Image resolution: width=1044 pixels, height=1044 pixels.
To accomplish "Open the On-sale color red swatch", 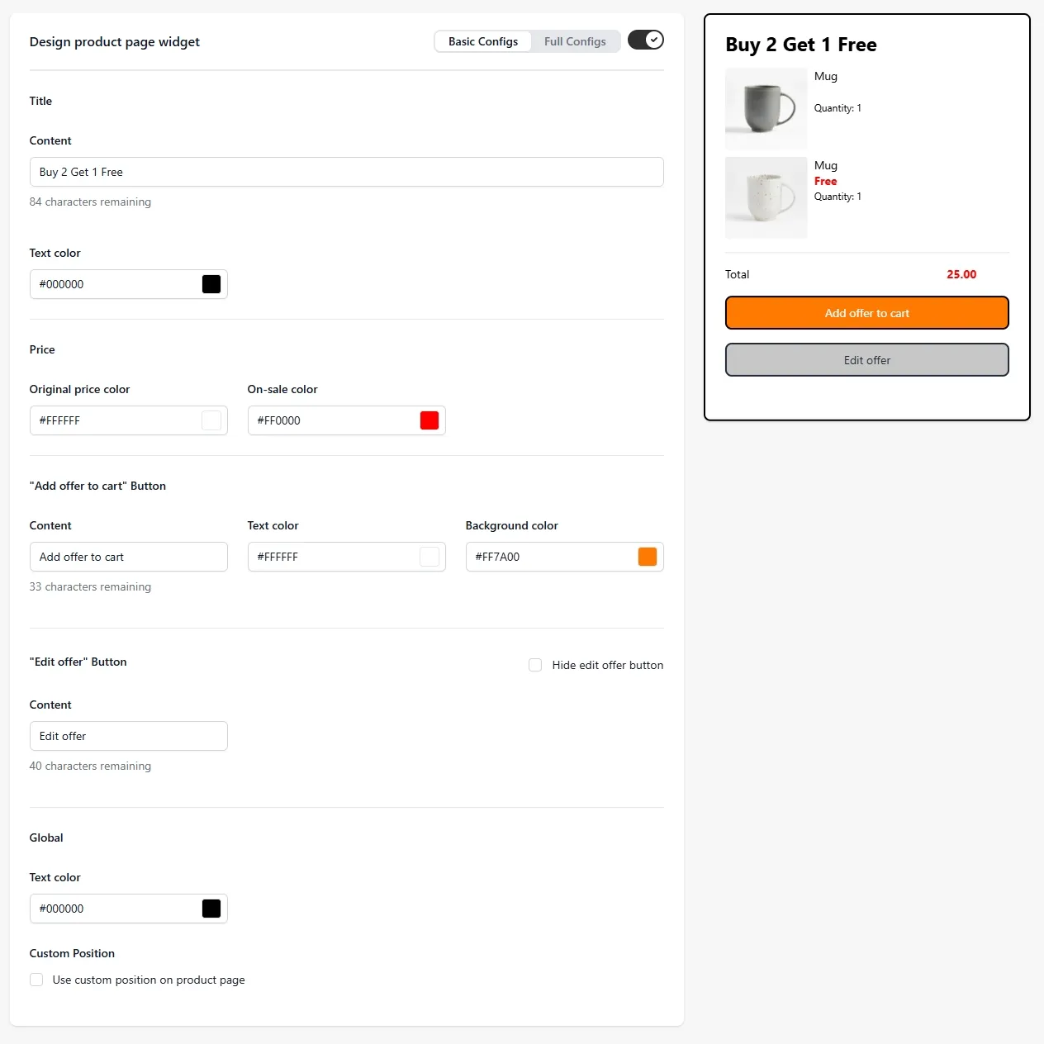I will click(429, 420).
